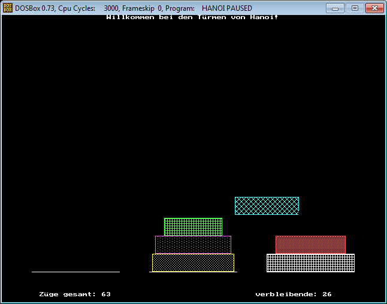The height and width of the screenshot is (304, 387).
Task: Select the floating cyan crosshatched disc
Action: click(x=267, y=206)
